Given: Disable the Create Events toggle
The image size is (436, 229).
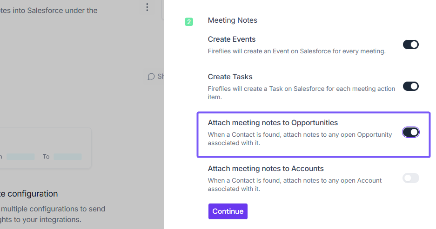Looking at the screenshot, I should (x=411, y=45).
